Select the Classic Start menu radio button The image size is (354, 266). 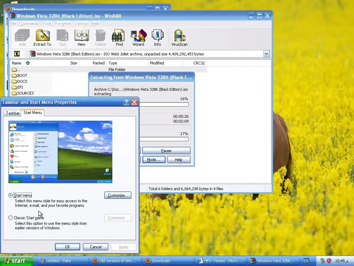tap(10, 218)
